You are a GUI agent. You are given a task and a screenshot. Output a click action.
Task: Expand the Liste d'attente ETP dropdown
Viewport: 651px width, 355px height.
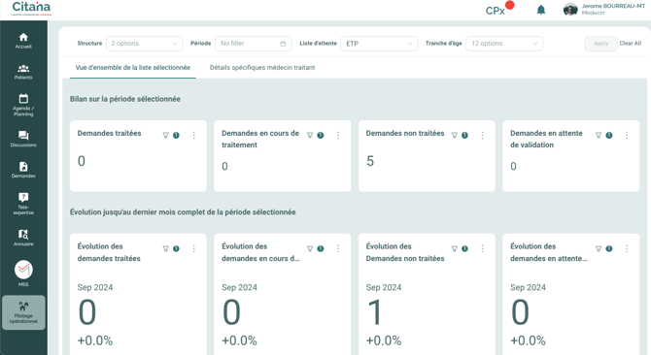[379, 44]
